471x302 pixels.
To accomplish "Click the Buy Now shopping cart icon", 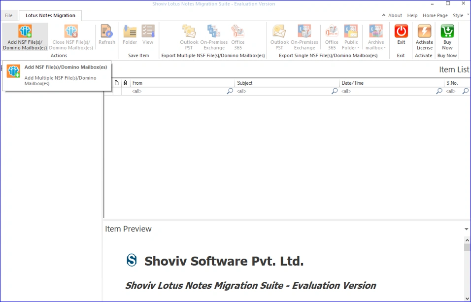I will [x=447, y=31].
